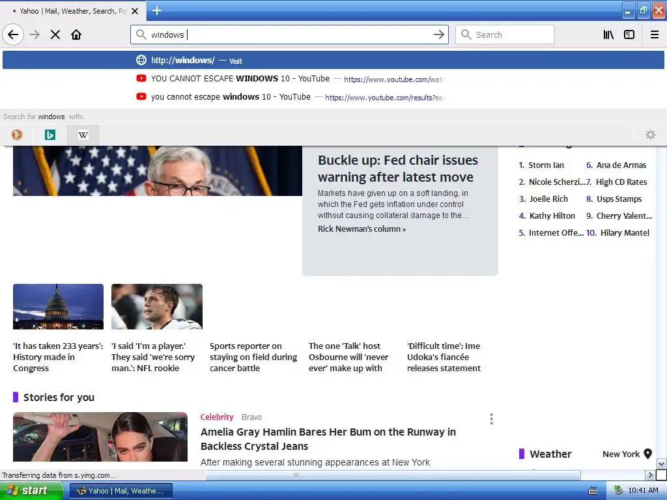Open trending topic Internet Offers
This screenshot has width=667, height=500.
556,233
